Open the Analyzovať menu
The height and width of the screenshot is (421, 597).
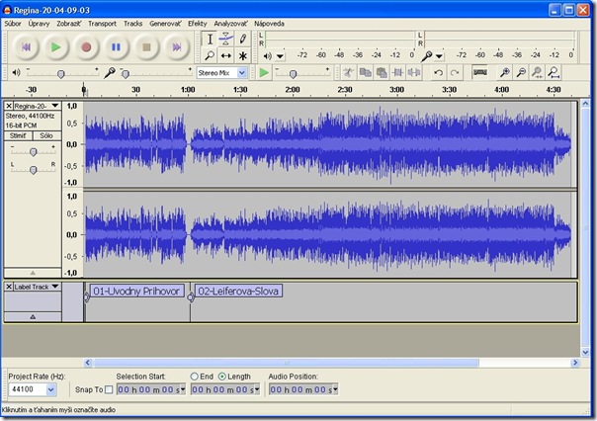point(230,24)
